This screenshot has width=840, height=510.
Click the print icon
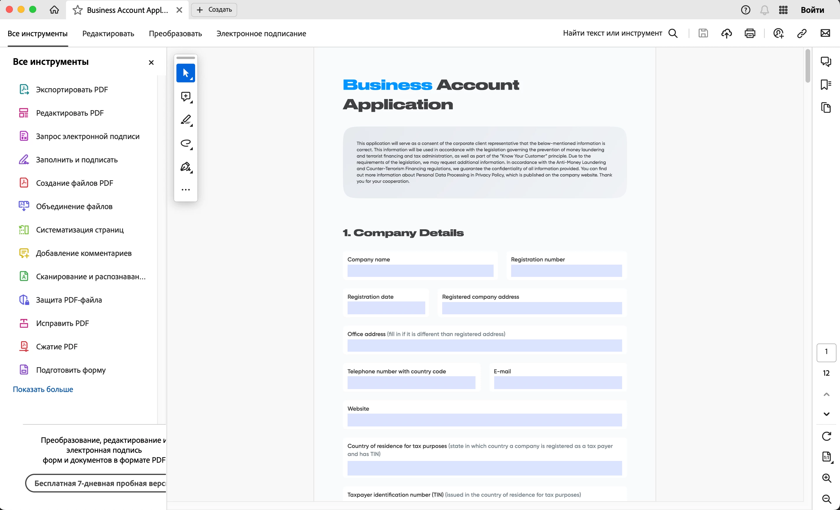(x=750, y=33)
